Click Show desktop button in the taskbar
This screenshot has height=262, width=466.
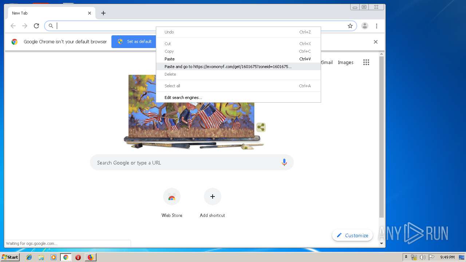coord(462,257)
